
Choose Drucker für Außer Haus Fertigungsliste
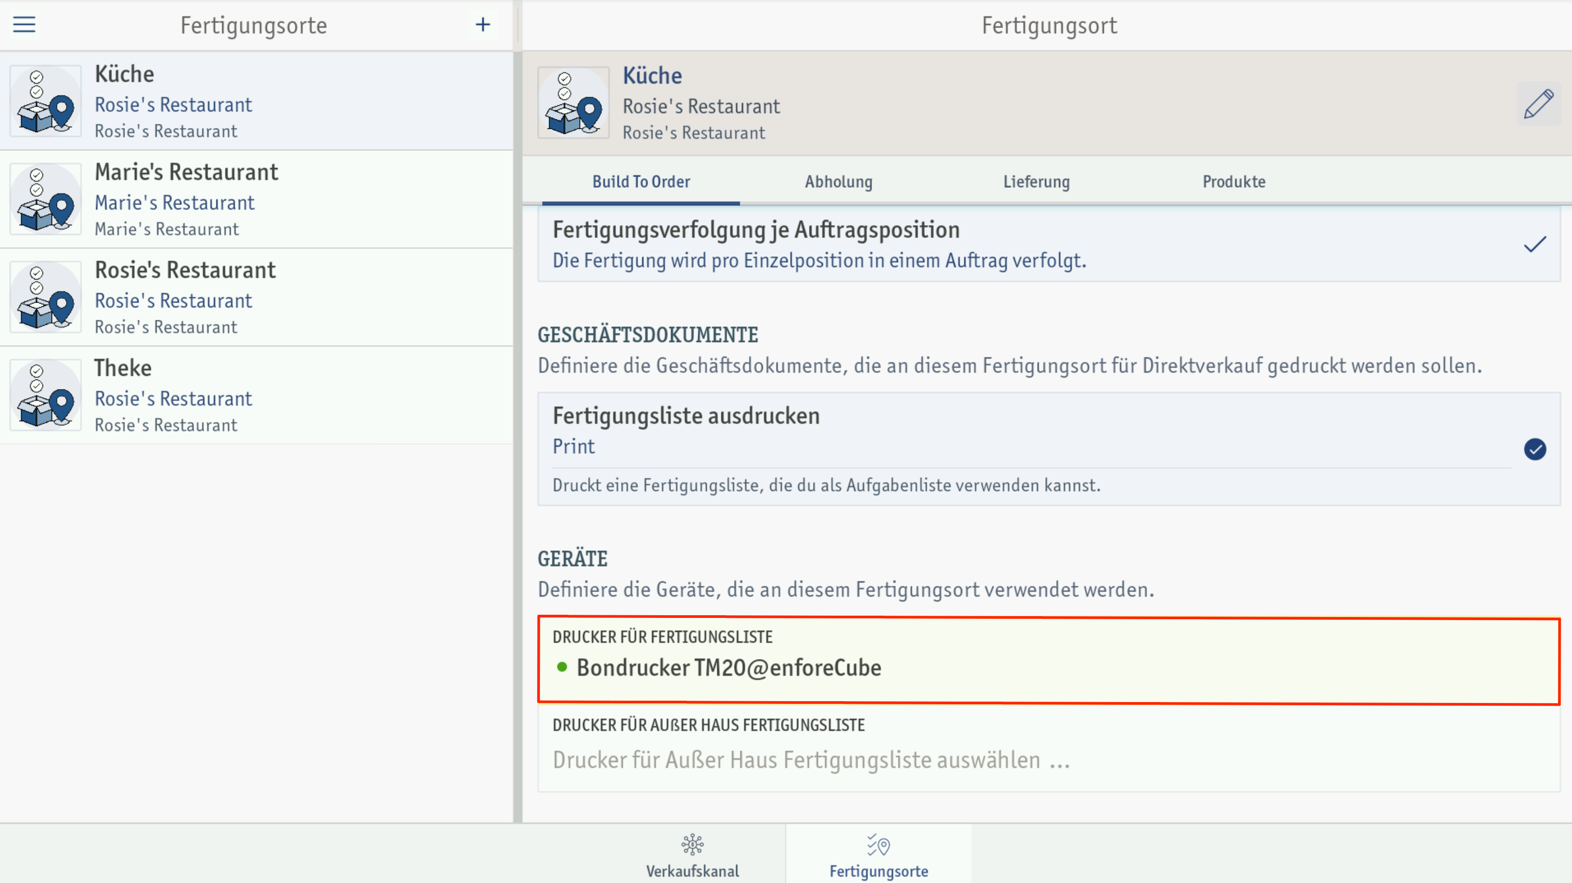[x=1048, y=749]
